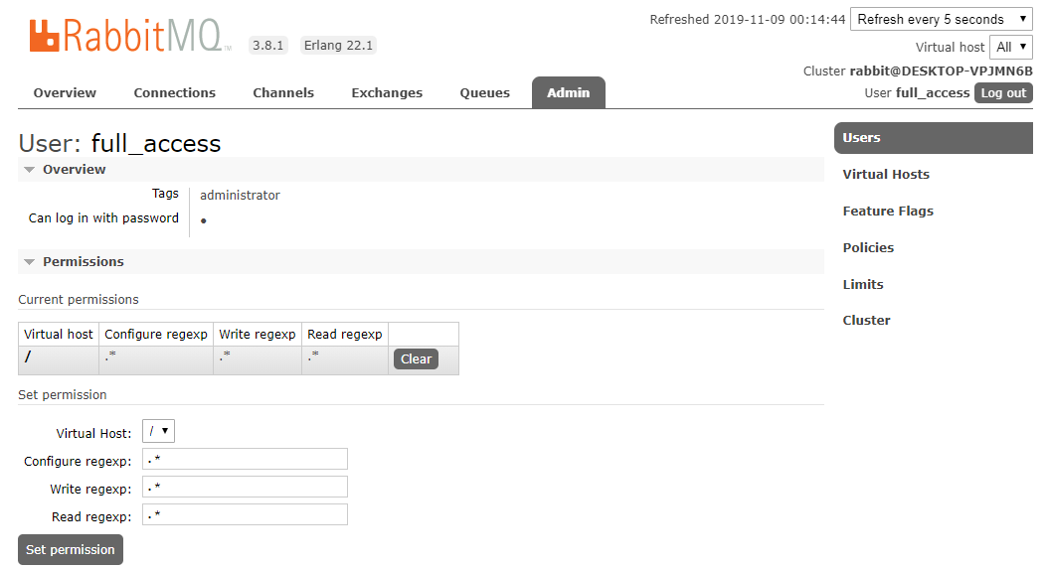This screenshot has height=569, width=1047.
Task: Switch to the Connections tab
Action: coord(174,92)
